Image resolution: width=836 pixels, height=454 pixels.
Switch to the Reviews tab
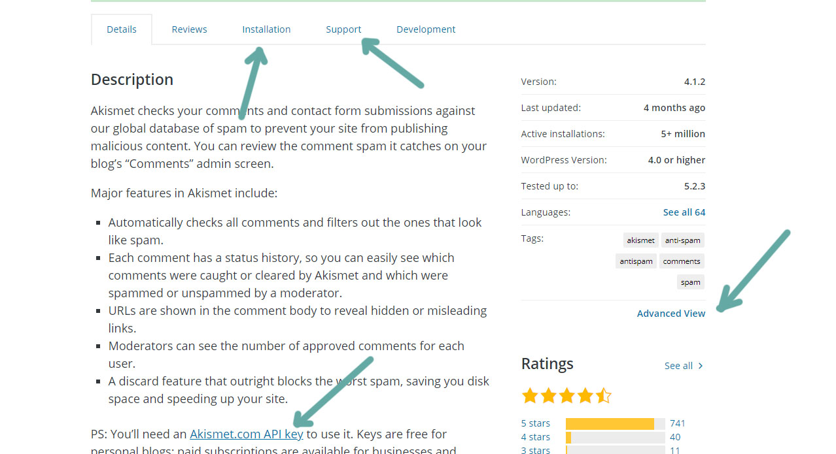click(189, 29)
